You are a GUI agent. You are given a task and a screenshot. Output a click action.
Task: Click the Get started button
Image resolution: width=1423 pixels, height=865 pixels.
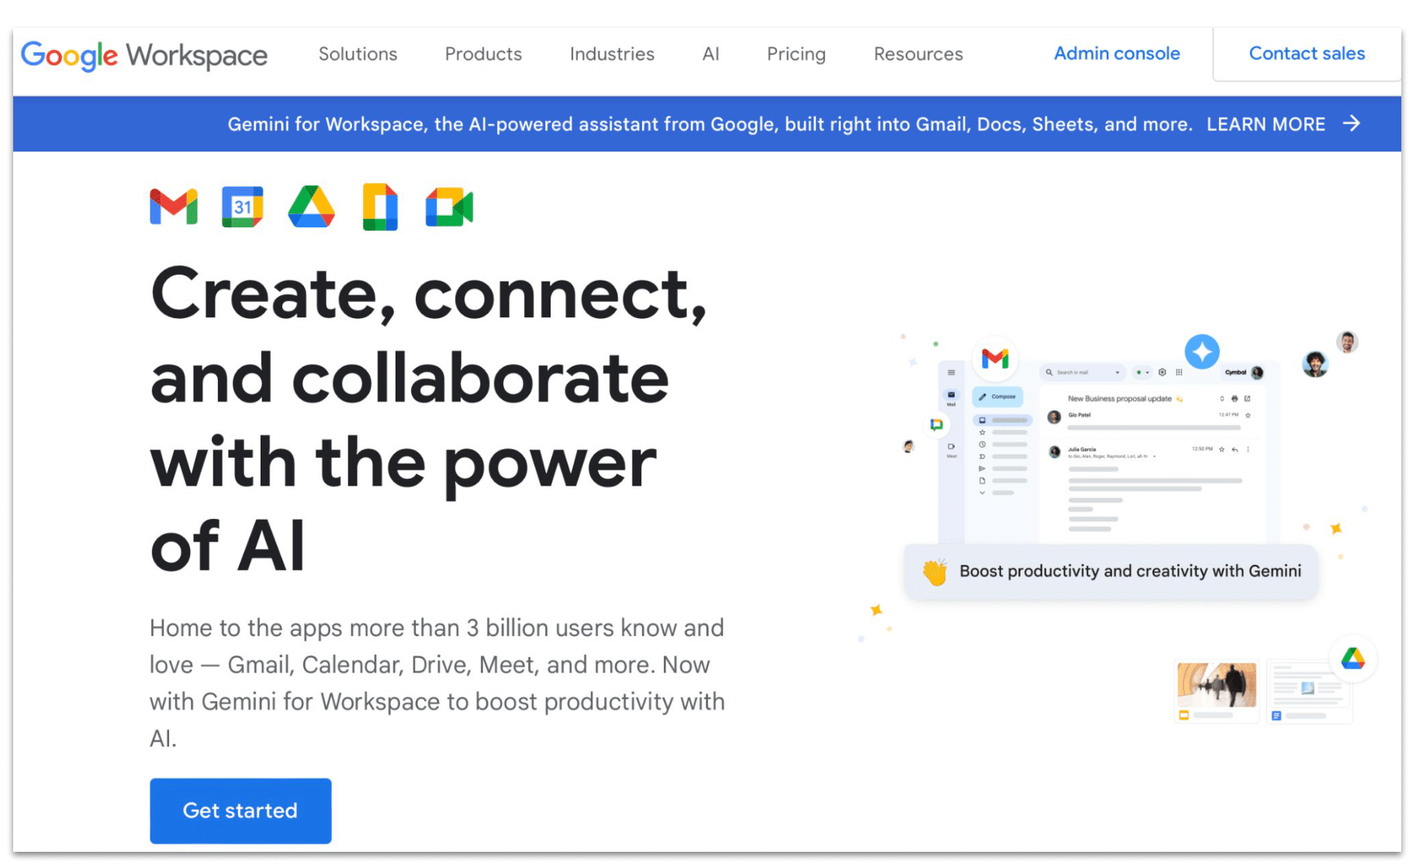[240, 811]
